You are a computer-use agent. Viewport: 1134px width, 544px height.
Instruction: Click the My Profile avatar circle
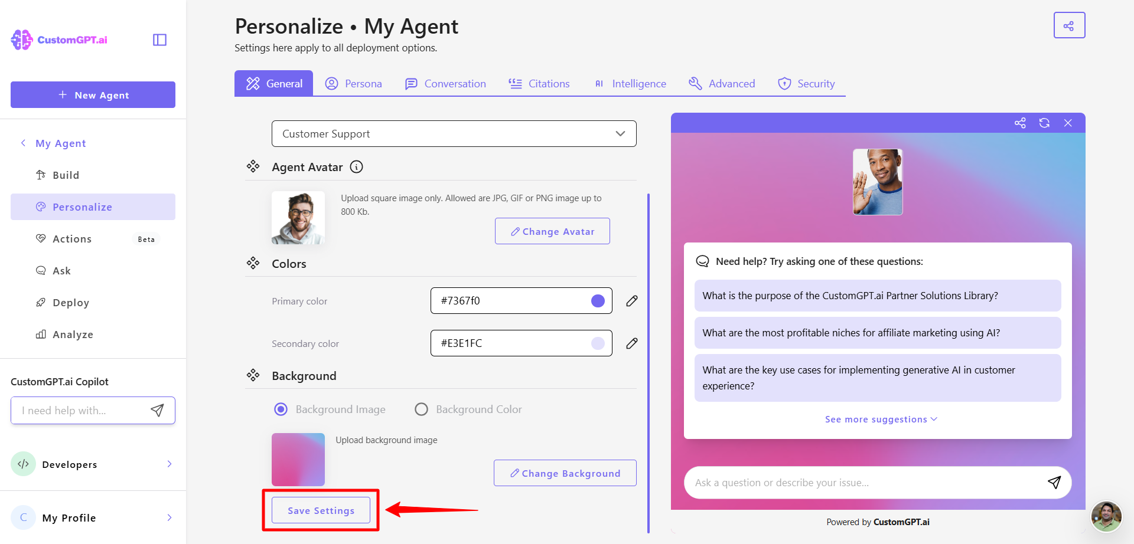(x=23, y=517)
